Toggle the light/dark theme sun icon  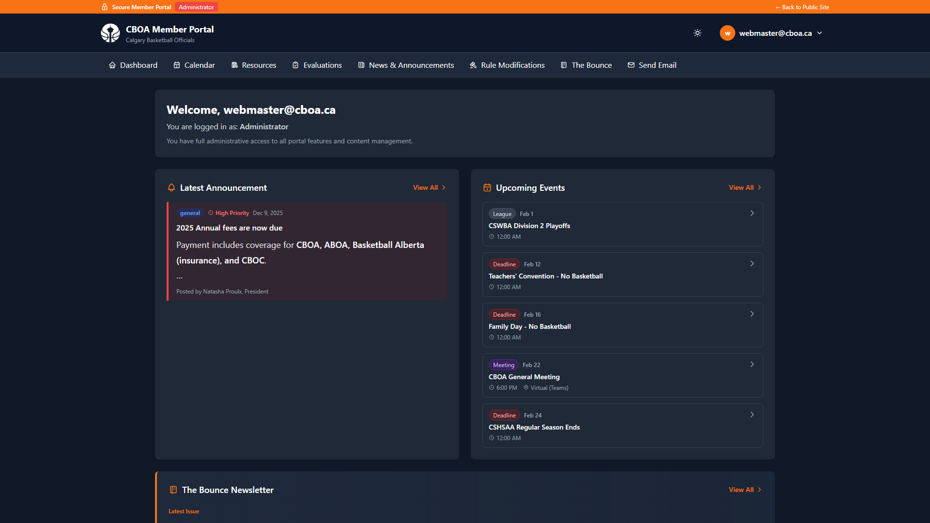pos(697,33)
